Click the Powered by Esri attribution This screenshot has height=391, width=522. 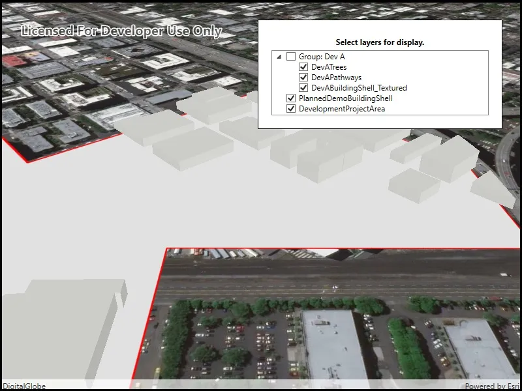492,386
